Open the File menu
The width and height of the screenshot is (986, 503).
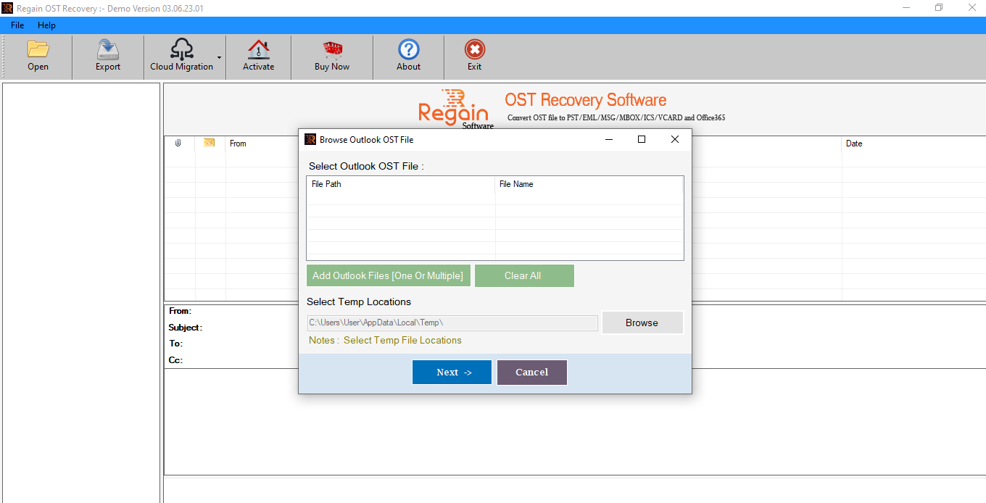click(17, 25)
